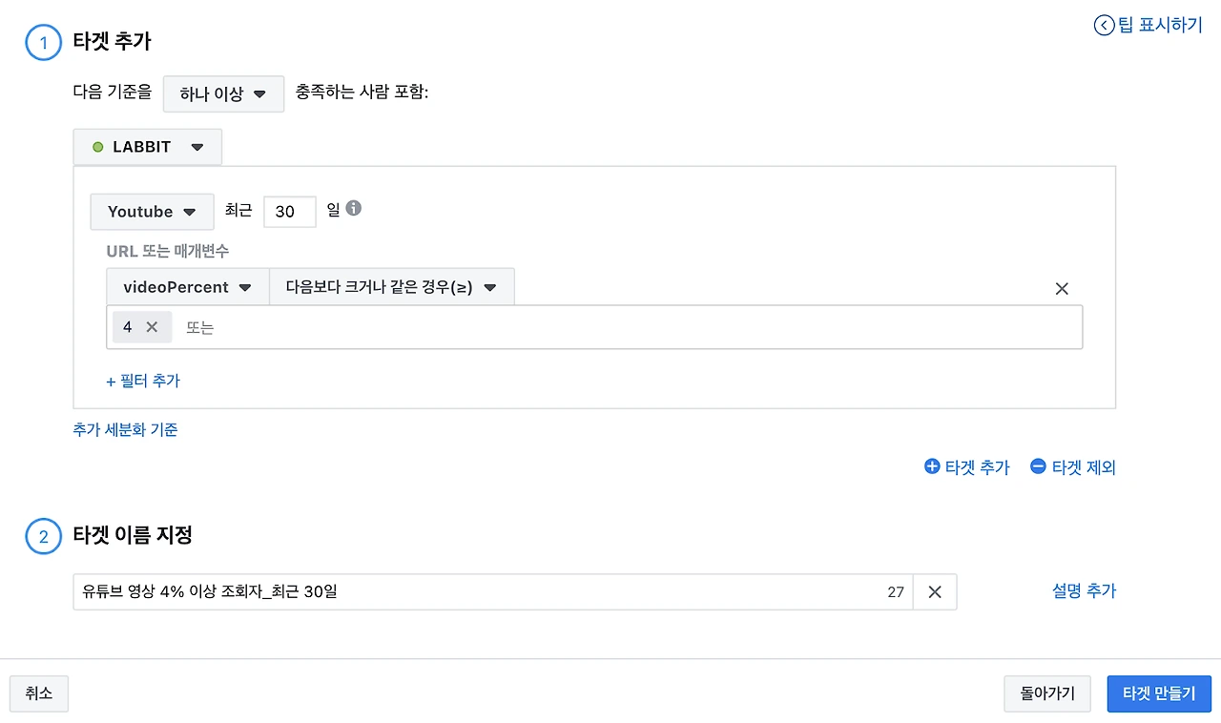Image resolution: width=1221 pixels, height=723 pixels.
Task: Click the info icon next to 일
Action: tap(354, 208)
